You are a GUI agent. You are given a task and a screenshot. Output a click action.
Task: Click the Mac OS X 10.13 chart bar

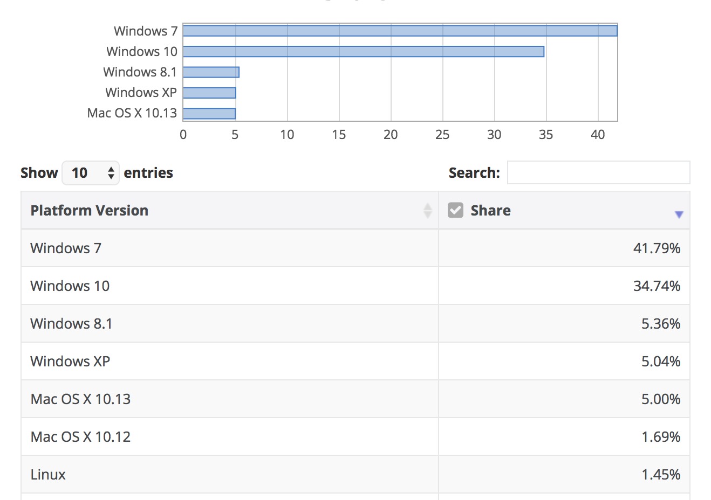pyautogui.click(x=209, y=113)
